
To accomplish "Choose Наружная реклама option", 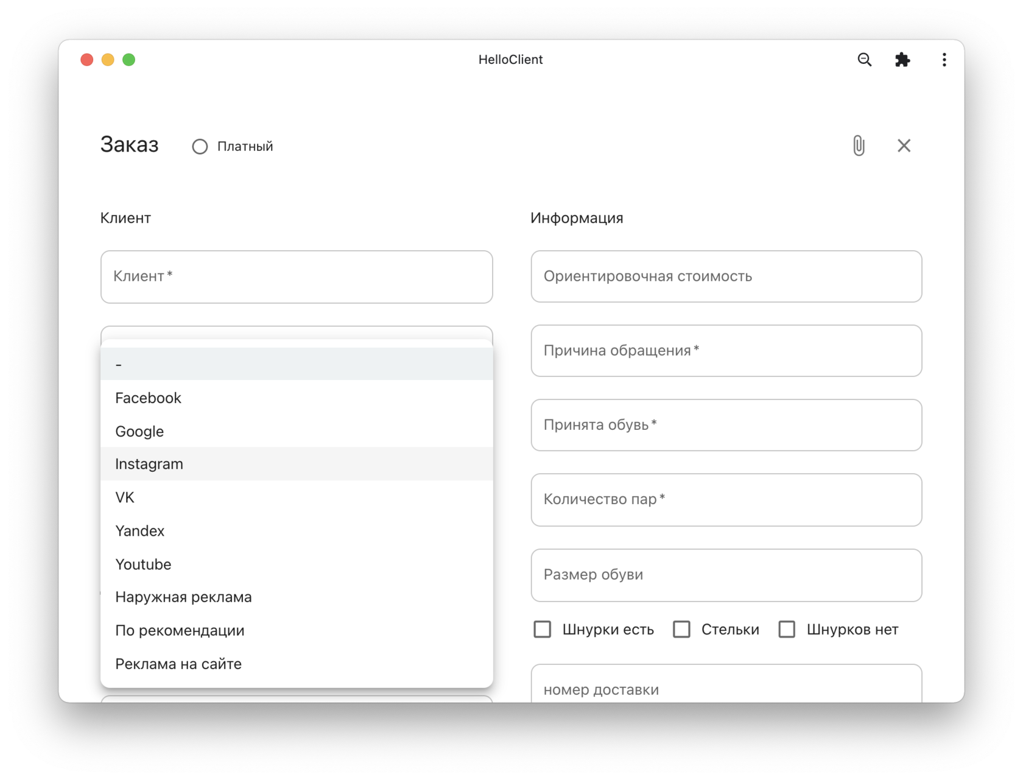I will pyautogui.click(x=297, y=597).
